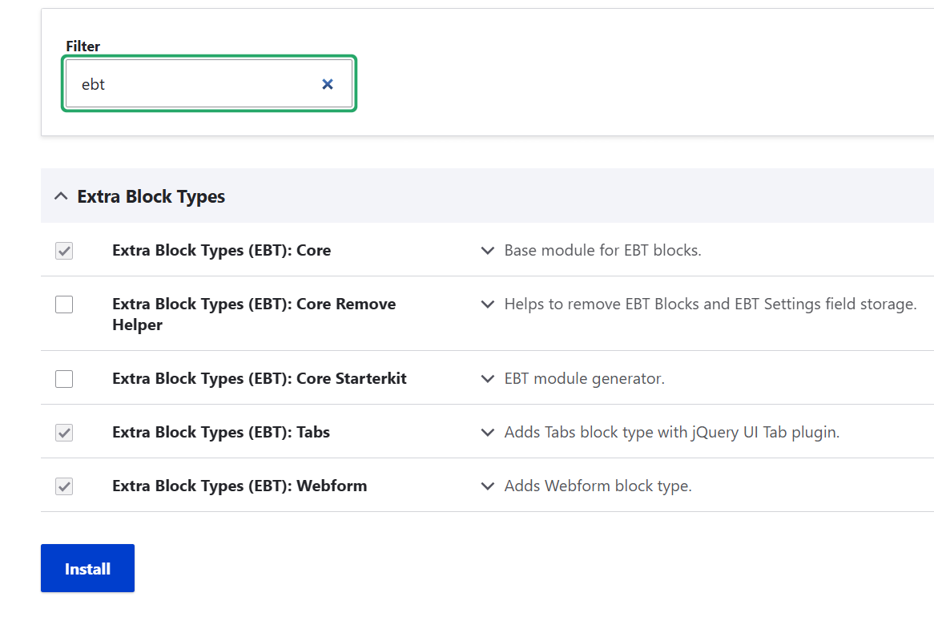The width and height of the screenshot is (934, 621).
Task: Click text Base module for EBT blocks.
Action: click(603, 250)
